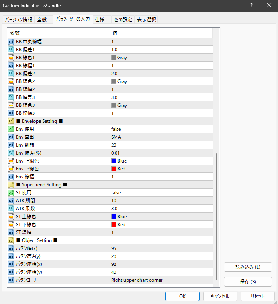The height and width of the screenshot is (304, 278).
Task: Switch to the バージョン情報 tab
Action: (19, 20)
